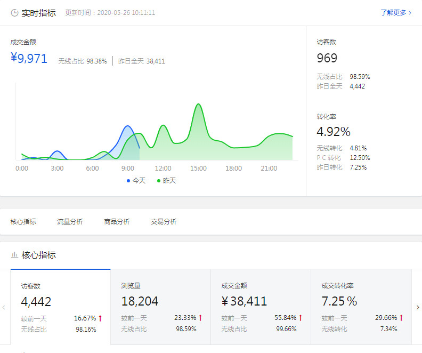Image resolution: width=422 pixels, height=353 pixels.
Task: Toggle the 昨天 series in chart legend
Action: click(166, 181)
